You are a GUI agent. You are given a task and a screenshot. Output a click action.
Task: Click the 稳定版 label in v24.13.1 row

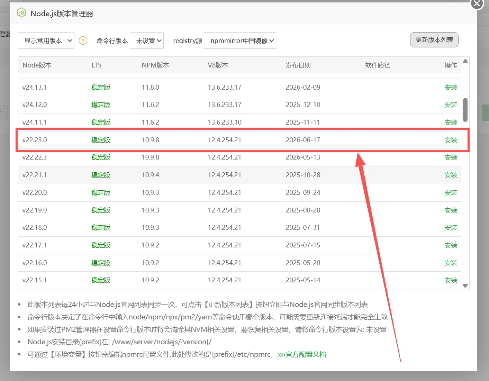[101, 88]
